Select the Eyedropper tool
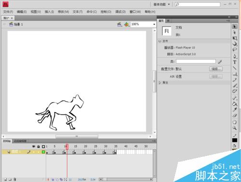The image size is (241, 182). pos(235,110)
